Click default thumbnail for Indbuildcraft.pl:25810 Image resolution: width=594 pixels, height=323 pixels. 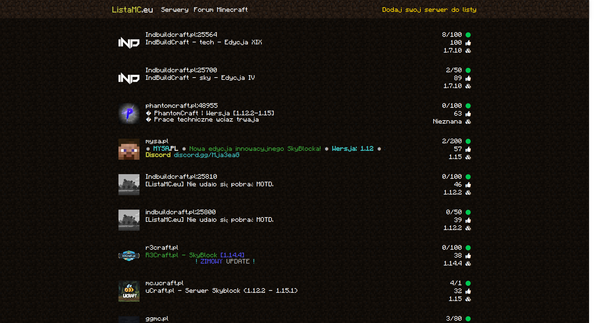[129, 185]
